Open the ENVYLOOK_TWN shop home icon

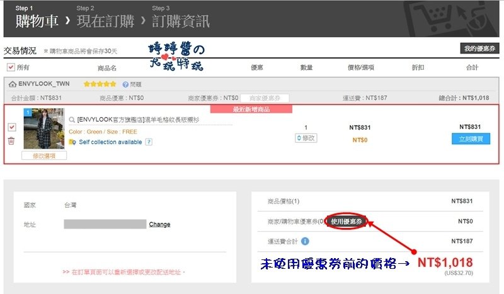click(x=13, y=84)
